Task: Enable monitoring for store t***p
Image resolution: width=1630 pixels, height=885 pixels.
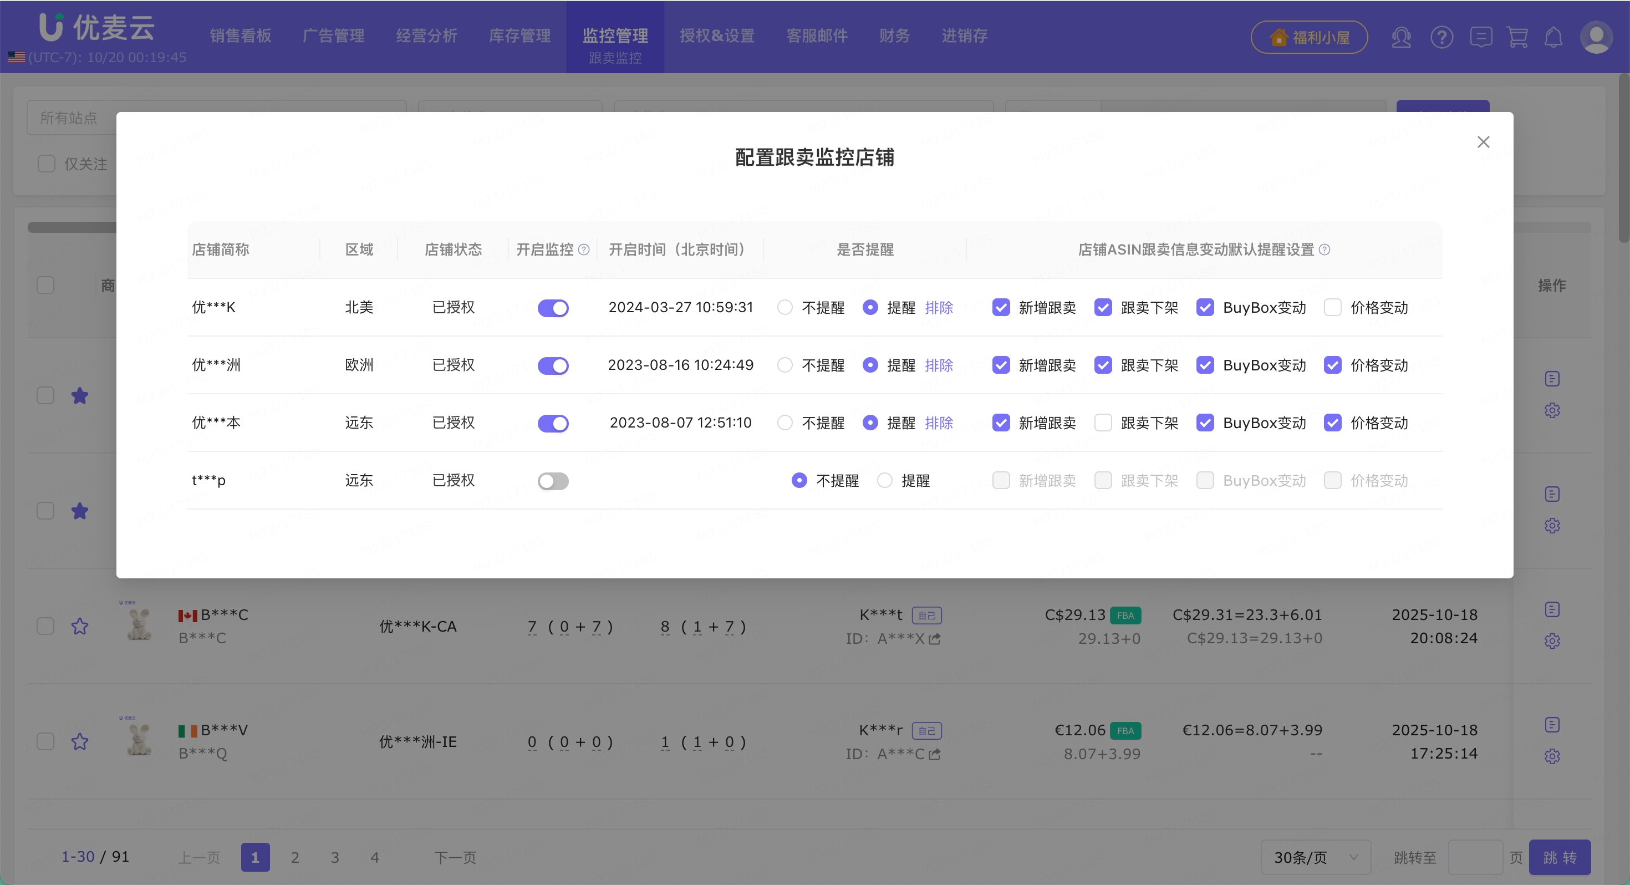Action: coord(553,481)
